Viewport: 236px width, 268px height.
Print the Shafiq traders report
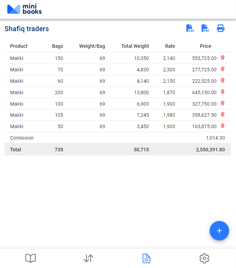pos(221,29)
